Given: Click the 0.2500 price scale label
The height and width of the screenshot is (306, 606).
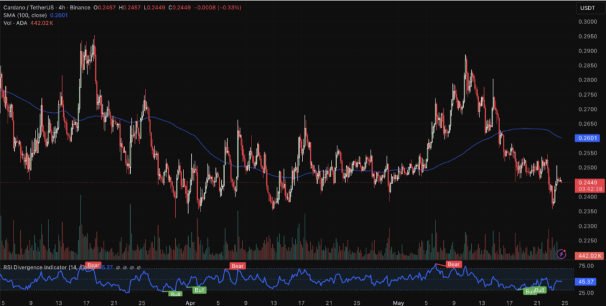Looking at the screenshot, I should (587, 167).
